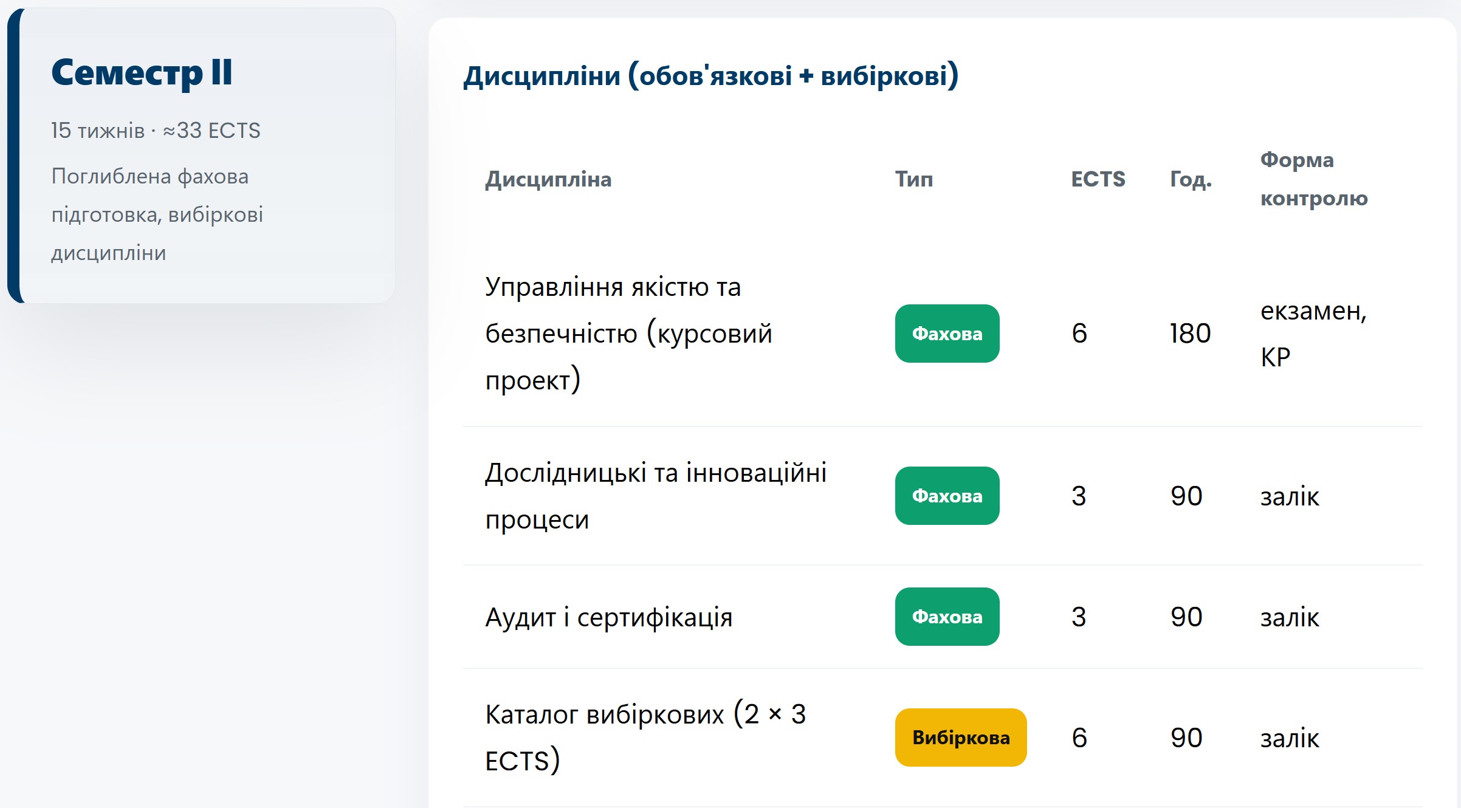This screenshot has height=808, width=1461.
Task: Click the залік cell for Аудит і сертифікація
Action: point(1289,617)
